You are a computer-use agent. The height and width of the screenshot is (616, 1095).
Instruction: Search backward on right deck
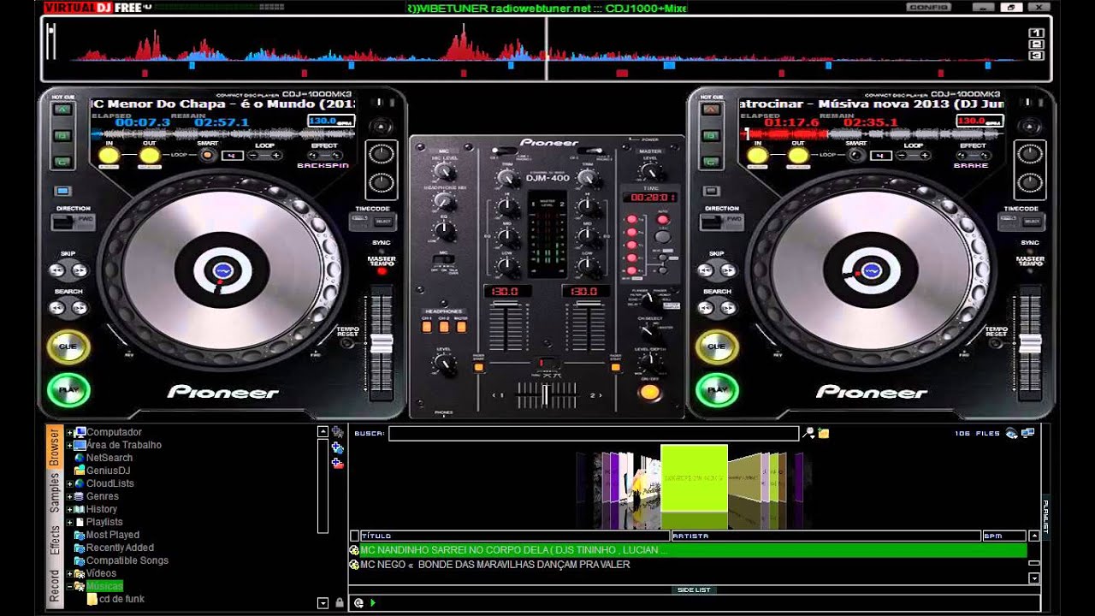click(x=707, y=307)
